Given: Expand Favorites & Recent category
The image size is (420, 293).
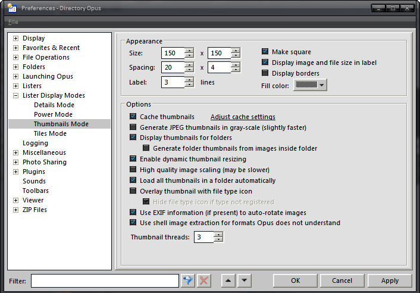Looking at the screenshot, I should click(16, 48).
